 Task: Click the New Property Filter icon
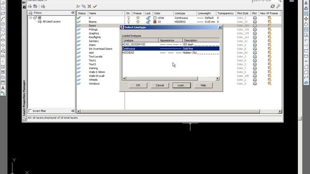coord(30,6)
